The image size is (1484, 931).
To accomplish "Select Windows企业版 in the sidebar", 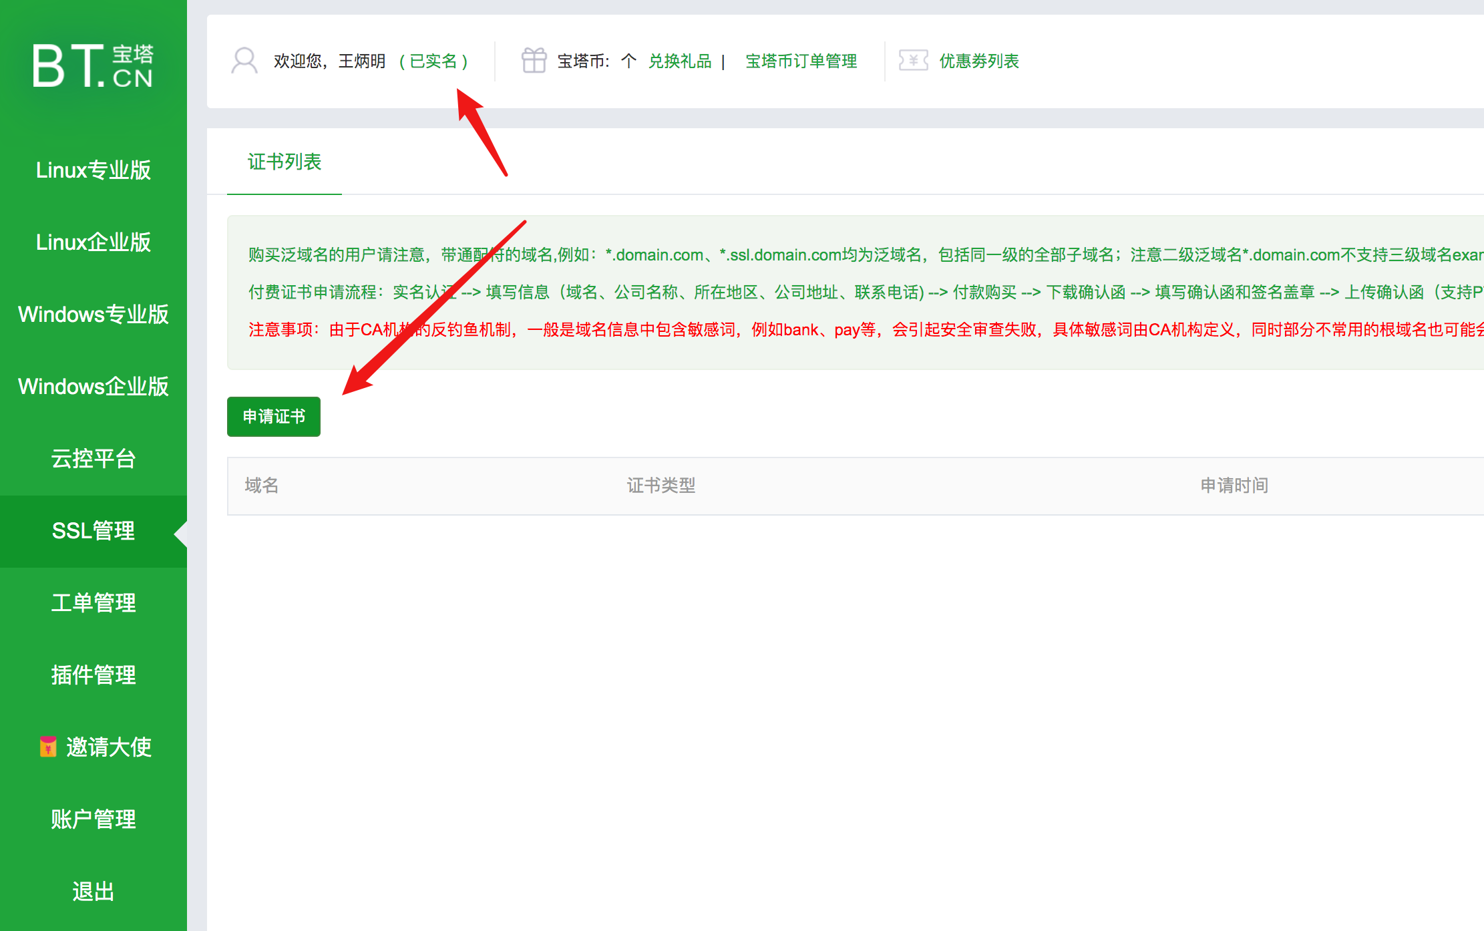I will pos(93,386).
